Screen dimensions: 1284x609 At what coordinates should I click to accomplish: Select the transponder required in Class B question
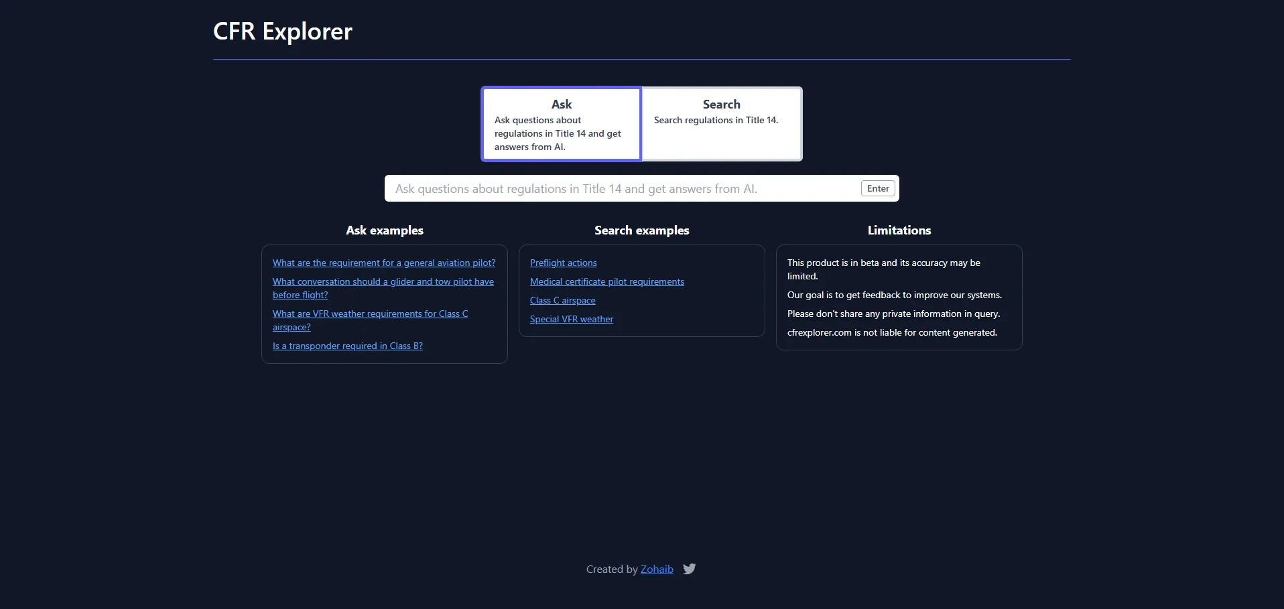click(347, 346)
